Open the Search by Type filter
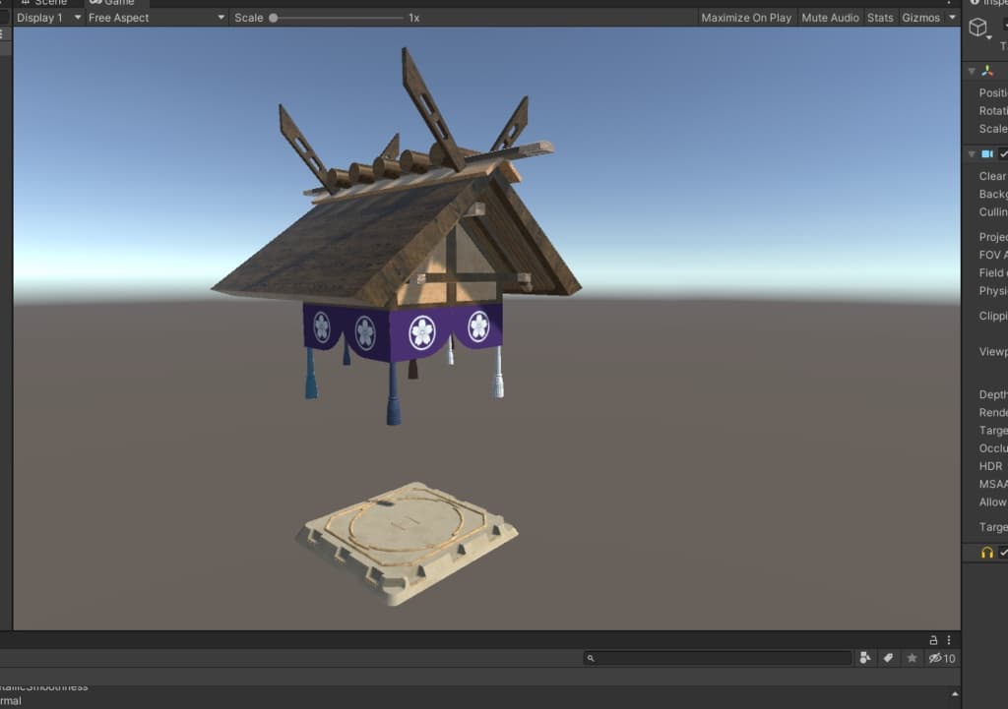 coord(865,658)
